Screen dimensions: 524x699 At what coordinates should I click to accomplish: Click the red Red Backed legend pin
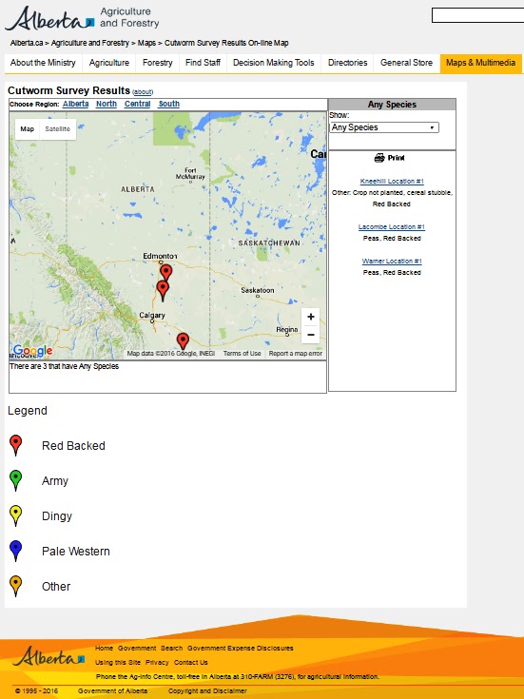coord(15,445)
